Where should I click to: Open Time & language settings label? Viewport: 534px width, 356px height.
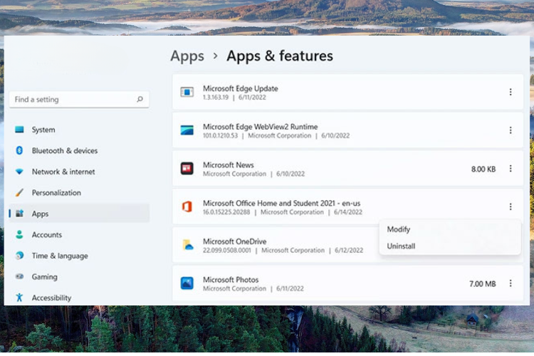click(x=60, y=256)
